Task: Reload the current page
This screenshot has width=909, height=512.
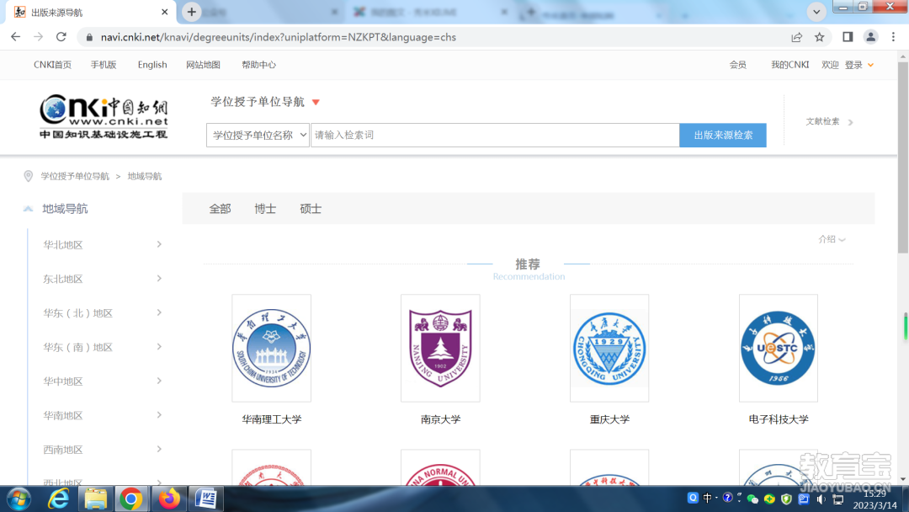Action: [x=61, y=37]
